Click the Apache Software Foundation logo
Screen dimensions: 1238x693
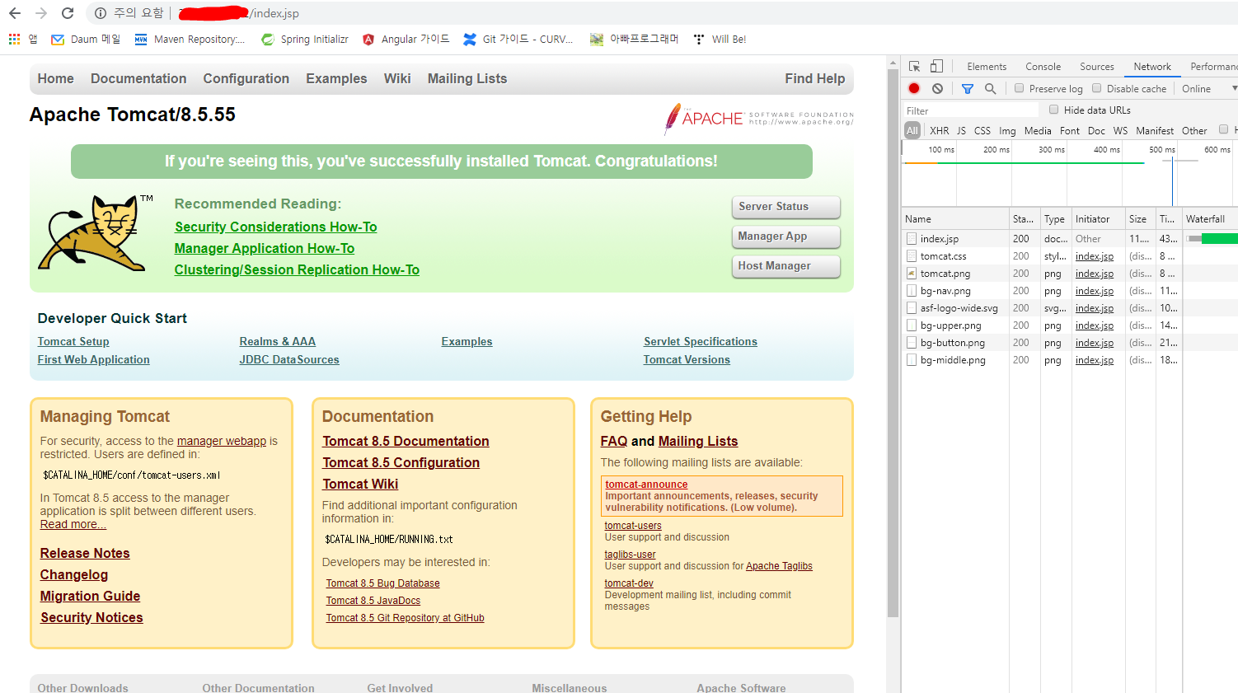coord(759,119)
